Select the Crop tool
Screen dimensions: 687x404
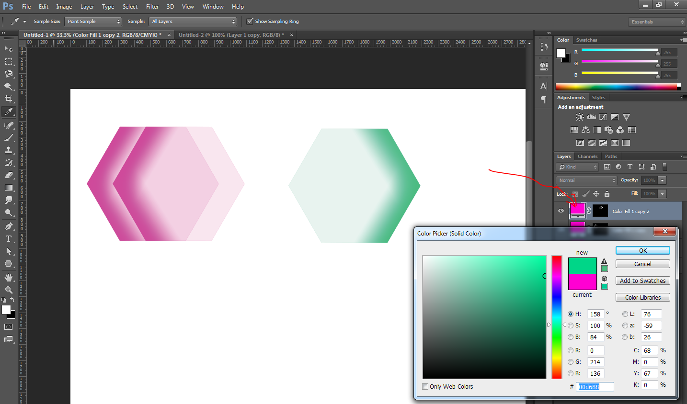(9, 99)
